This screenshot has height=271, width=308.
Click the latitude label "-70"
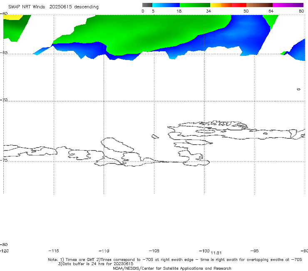coord(4,100)
